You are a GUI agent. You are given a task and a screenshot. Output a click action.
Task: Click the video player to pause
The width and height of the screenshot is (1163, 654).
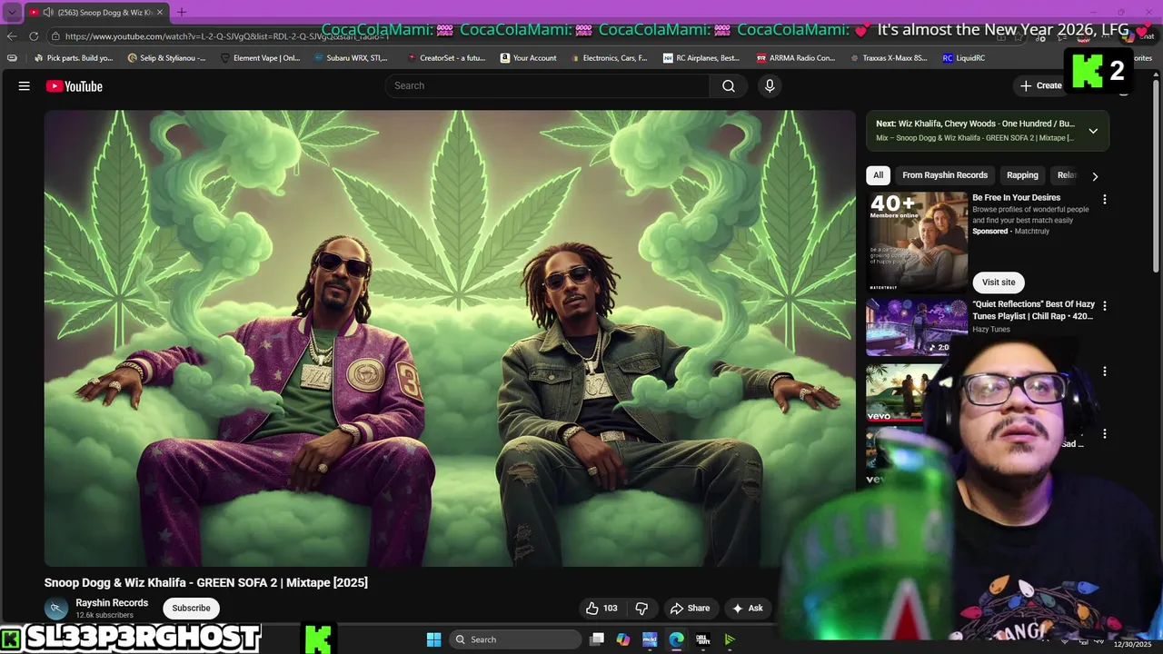point(450,338)
